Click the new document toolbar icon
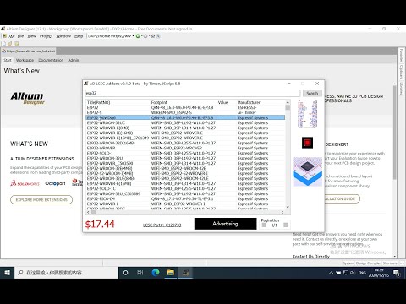 click(4, 43)
